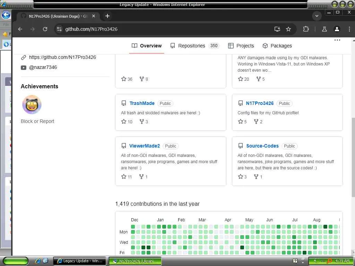Image resolution: width=355 pixels, height=266 pixels.
Task: Open the browser profile avatar icon
Action: point(337,29)
